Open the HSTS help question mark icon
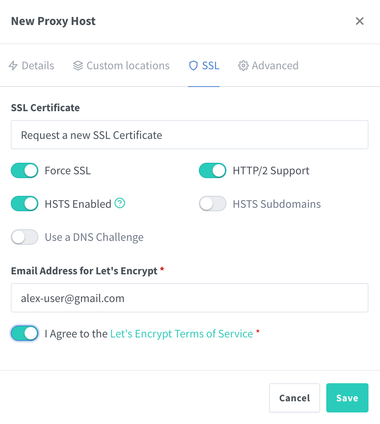The height and width of the screenshot is (424, 380). click(120, 203)
